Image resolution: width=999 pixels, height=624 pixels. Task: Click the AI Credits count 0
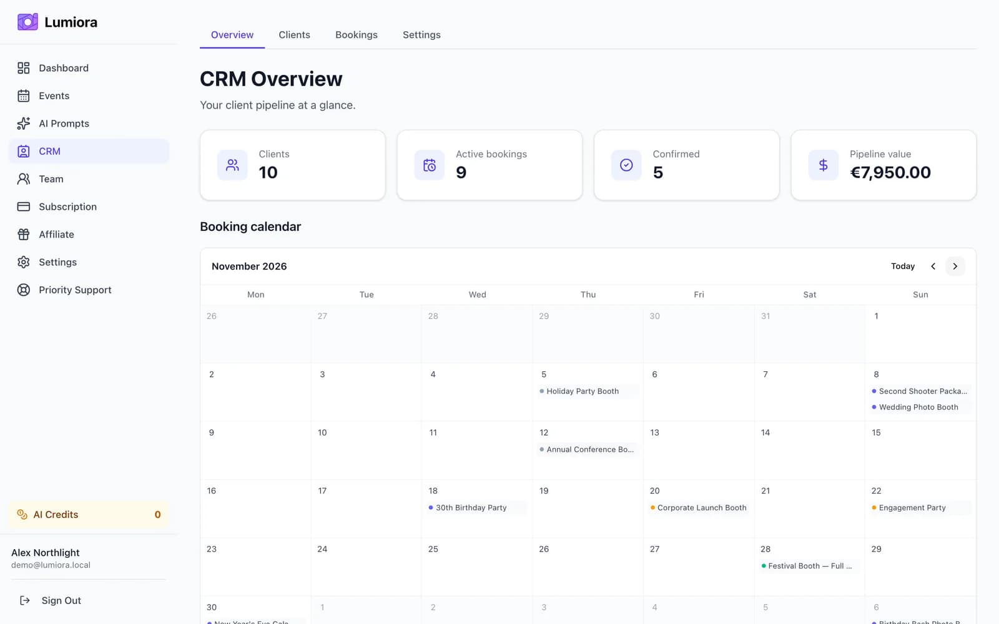tap(157, 515)
